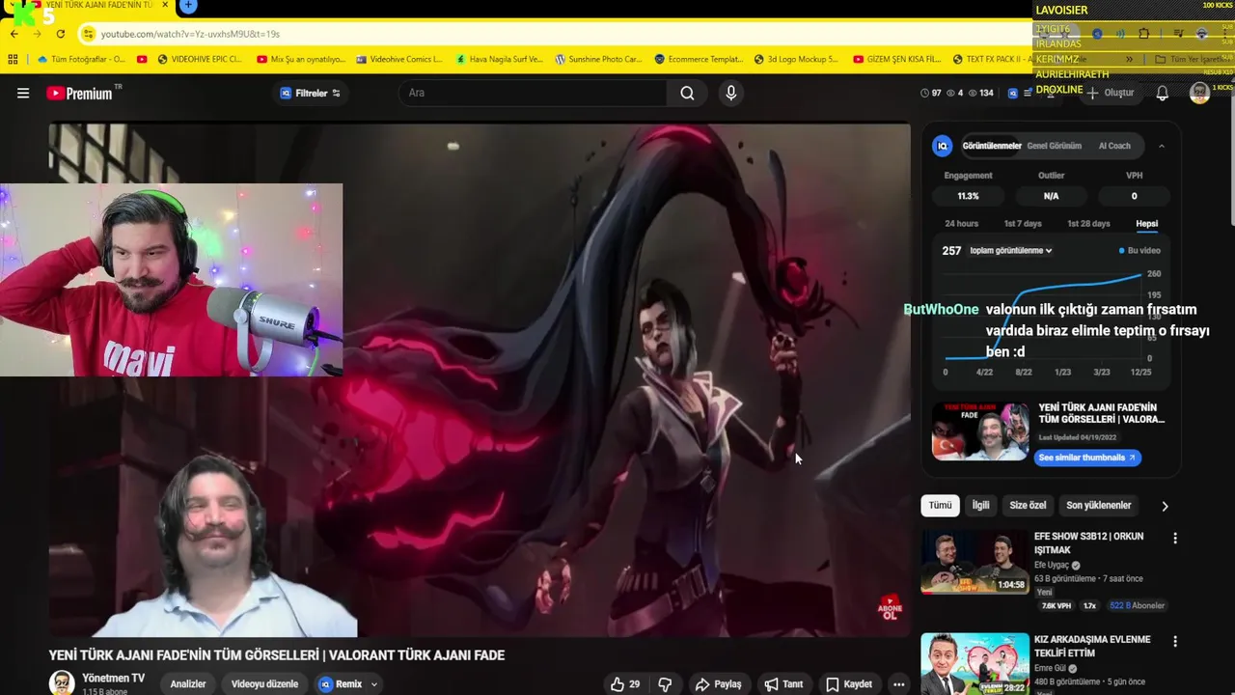Open options for KIZ ARKADAŞIMA video
Image resolution: width=1235 pixels, height=695 pixels.
[1174, 641]
